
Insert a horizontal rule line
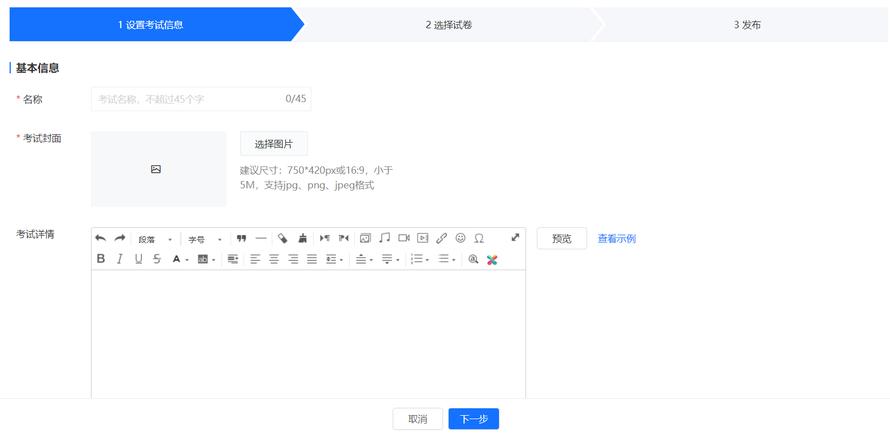tap(261, 238)
